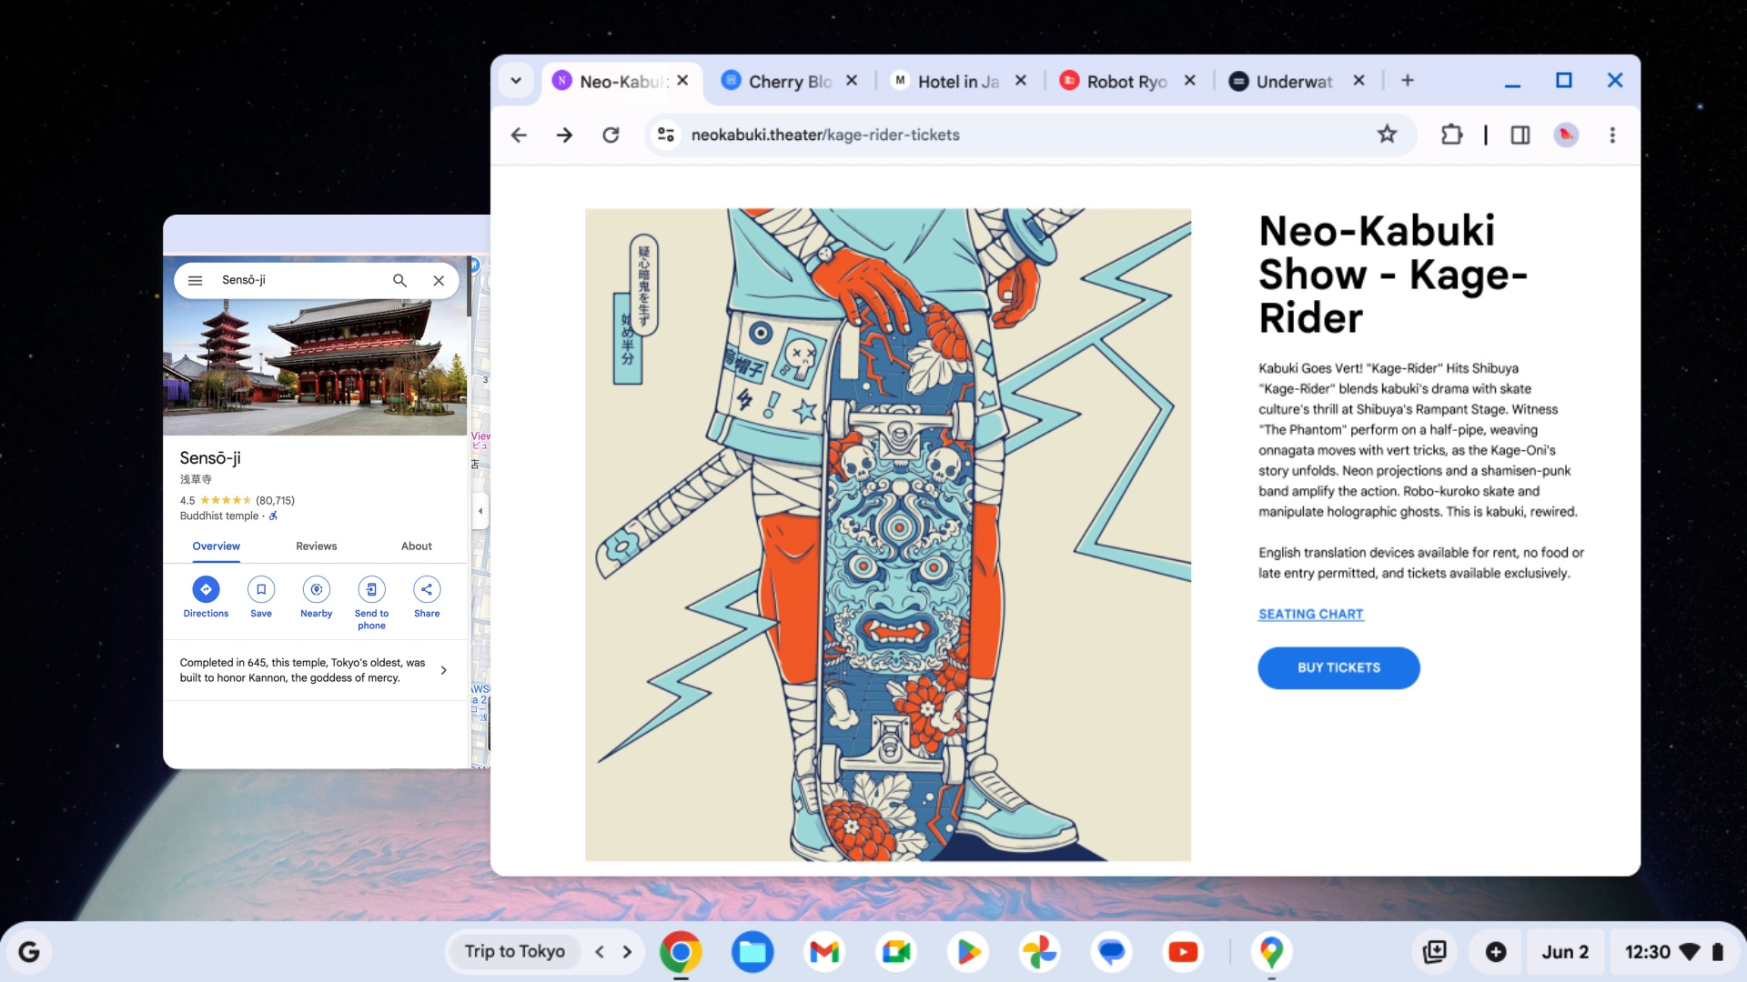Switch to the Robot Ryo tab
Image resolution: width=1747 pixels, height=982 pixels.
(x=1126, y=81)
